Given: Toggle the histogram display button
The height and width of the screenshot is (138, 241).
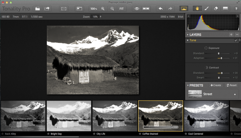Looking at the screenshot, I should pyautogui.click(x=184, y=9).
